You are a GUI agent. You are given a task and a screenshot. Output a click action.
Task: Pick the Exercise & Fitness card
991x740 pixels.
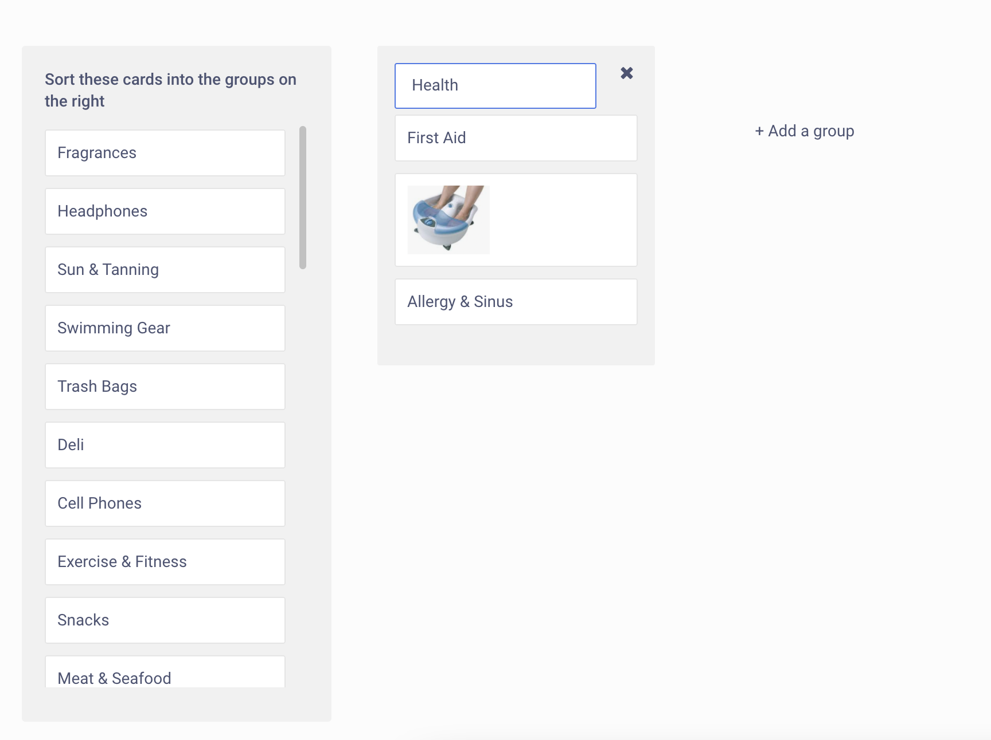coord(165,562)
